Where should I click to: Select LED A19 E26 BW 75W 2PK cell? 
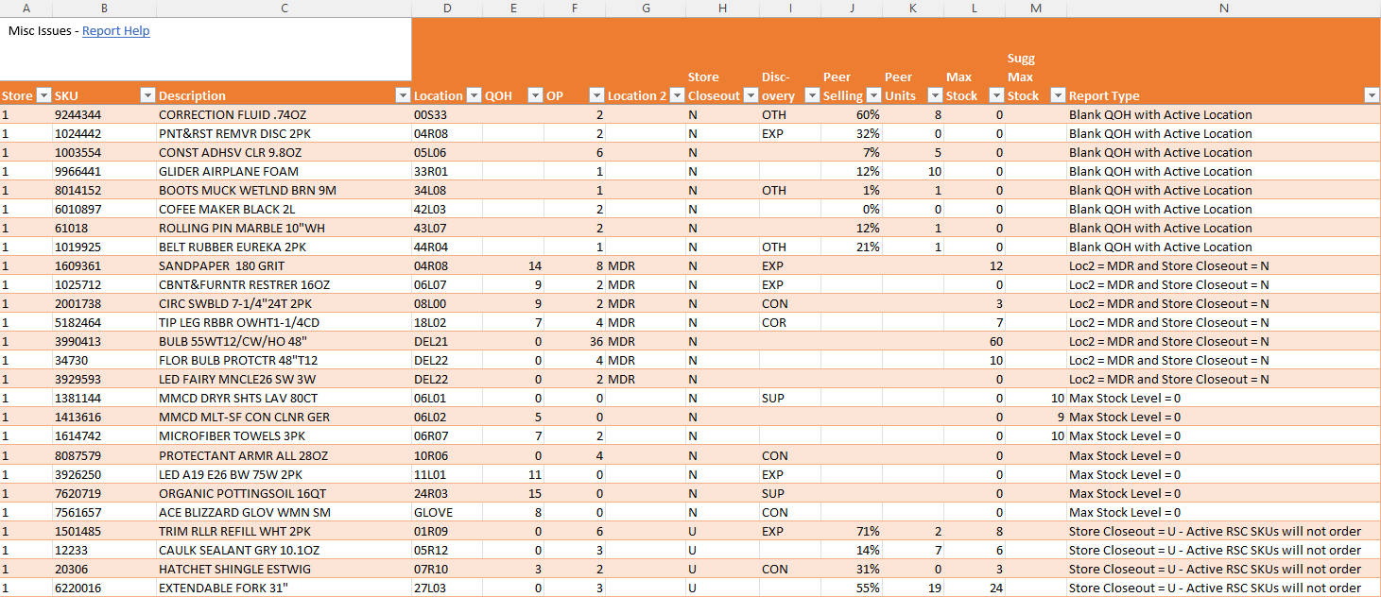284,474
